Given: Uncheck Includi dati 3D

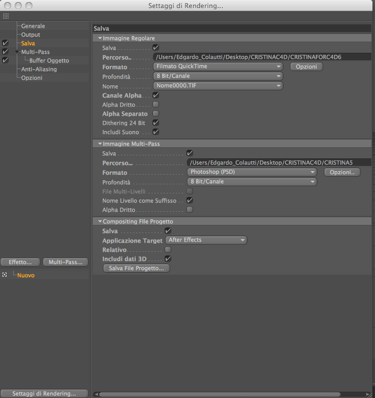Looking at the screenshot, I should [x=168, y=259].
